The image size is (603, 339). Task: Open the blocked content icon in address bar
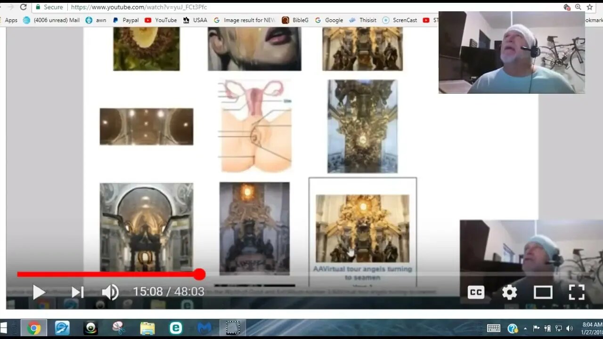tap(567, 7)
